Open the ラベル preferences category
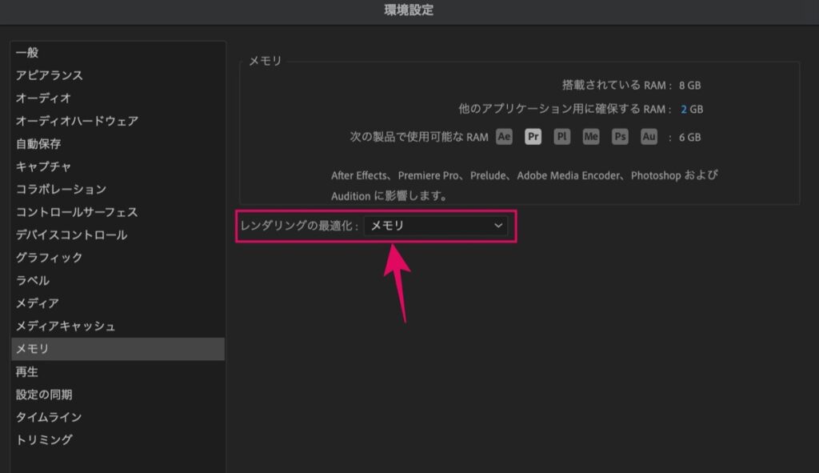Viewport: 819px width, 473px height. pyautogui.click(x=118, y=281)
